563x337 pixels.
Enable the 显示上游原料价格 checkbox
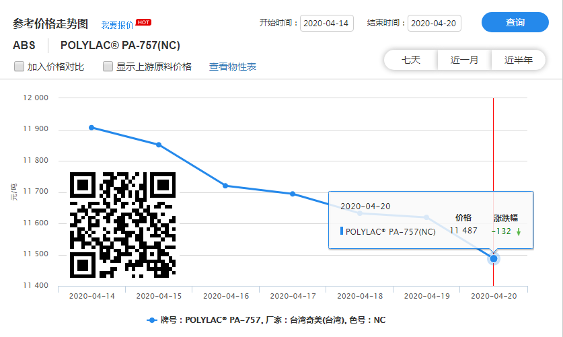click(x=108, y=67)
